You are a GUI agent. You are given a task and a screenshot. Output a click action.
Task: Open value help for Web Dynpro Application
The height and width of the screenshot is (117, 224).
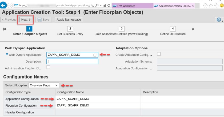(95, 55)
